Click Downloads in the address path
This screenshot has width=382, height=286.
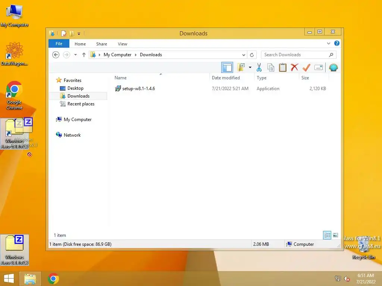(x=151, y=55)
